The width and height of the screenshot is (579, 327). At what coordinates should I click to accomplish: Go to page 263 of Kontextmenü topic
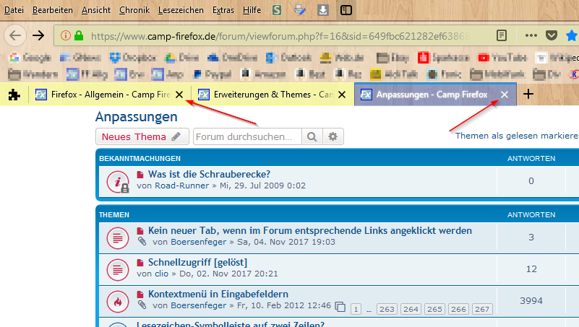[387, 309]
